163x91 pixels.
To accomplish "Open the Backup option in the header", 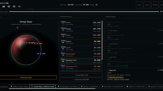I will click(x=155, y=5).
